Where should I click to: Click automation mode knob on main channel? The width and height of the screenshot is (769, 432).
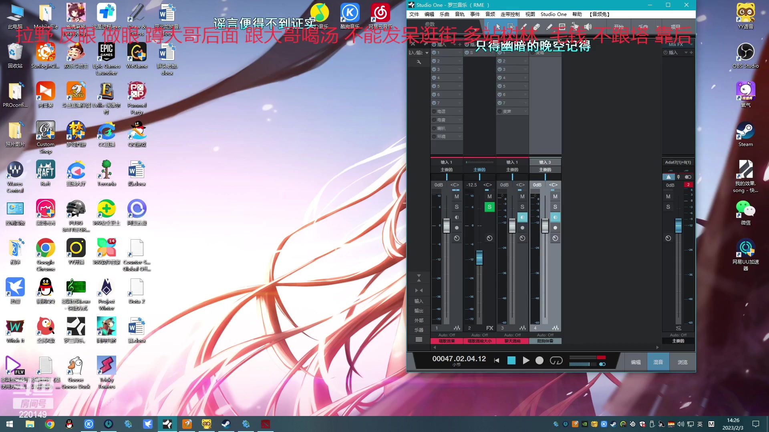(x=668, y=238)
